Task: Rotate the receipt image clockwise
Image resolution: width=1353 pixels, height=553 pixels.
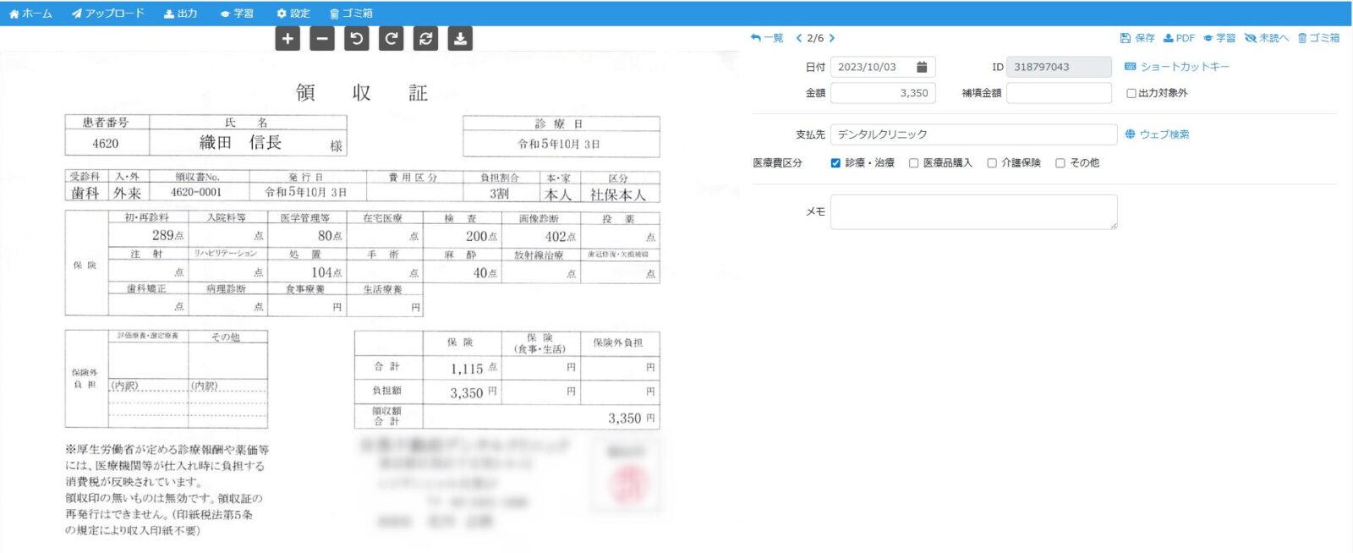Action: point(391,39)
